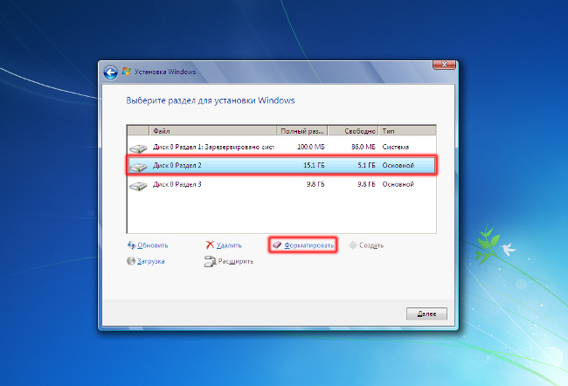Screen dimensions: 568x386
Task: Open the Обновить link
Action: [x=153, y=245]
